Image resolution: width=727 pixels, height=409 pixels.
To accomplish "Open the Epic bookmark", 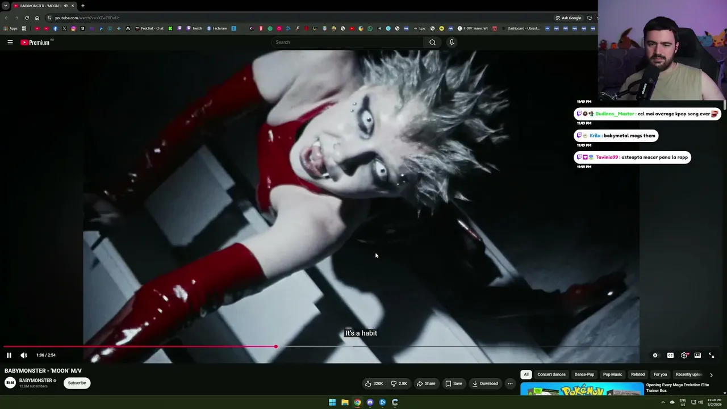I will click(x=420, y=28).
